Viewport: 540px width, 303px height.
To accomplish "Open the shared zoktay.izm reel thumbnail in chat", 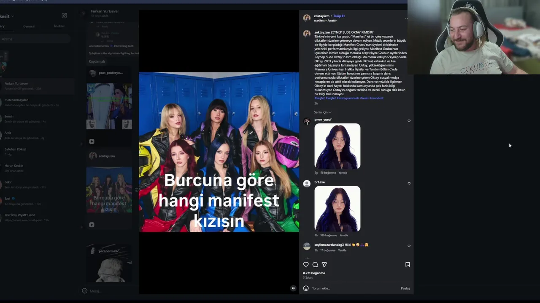I will (109, 190).
